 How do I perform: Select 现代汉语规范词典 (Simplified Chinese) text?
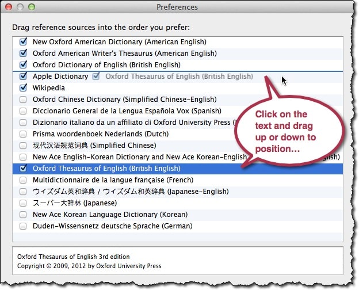pos(94,146)
